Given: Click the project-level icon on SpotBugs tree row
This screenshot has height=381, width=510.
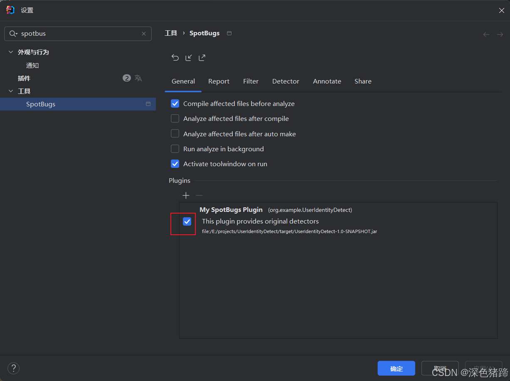Looking at the screenshot, I should pyautogui.click(x=148, y=104).
